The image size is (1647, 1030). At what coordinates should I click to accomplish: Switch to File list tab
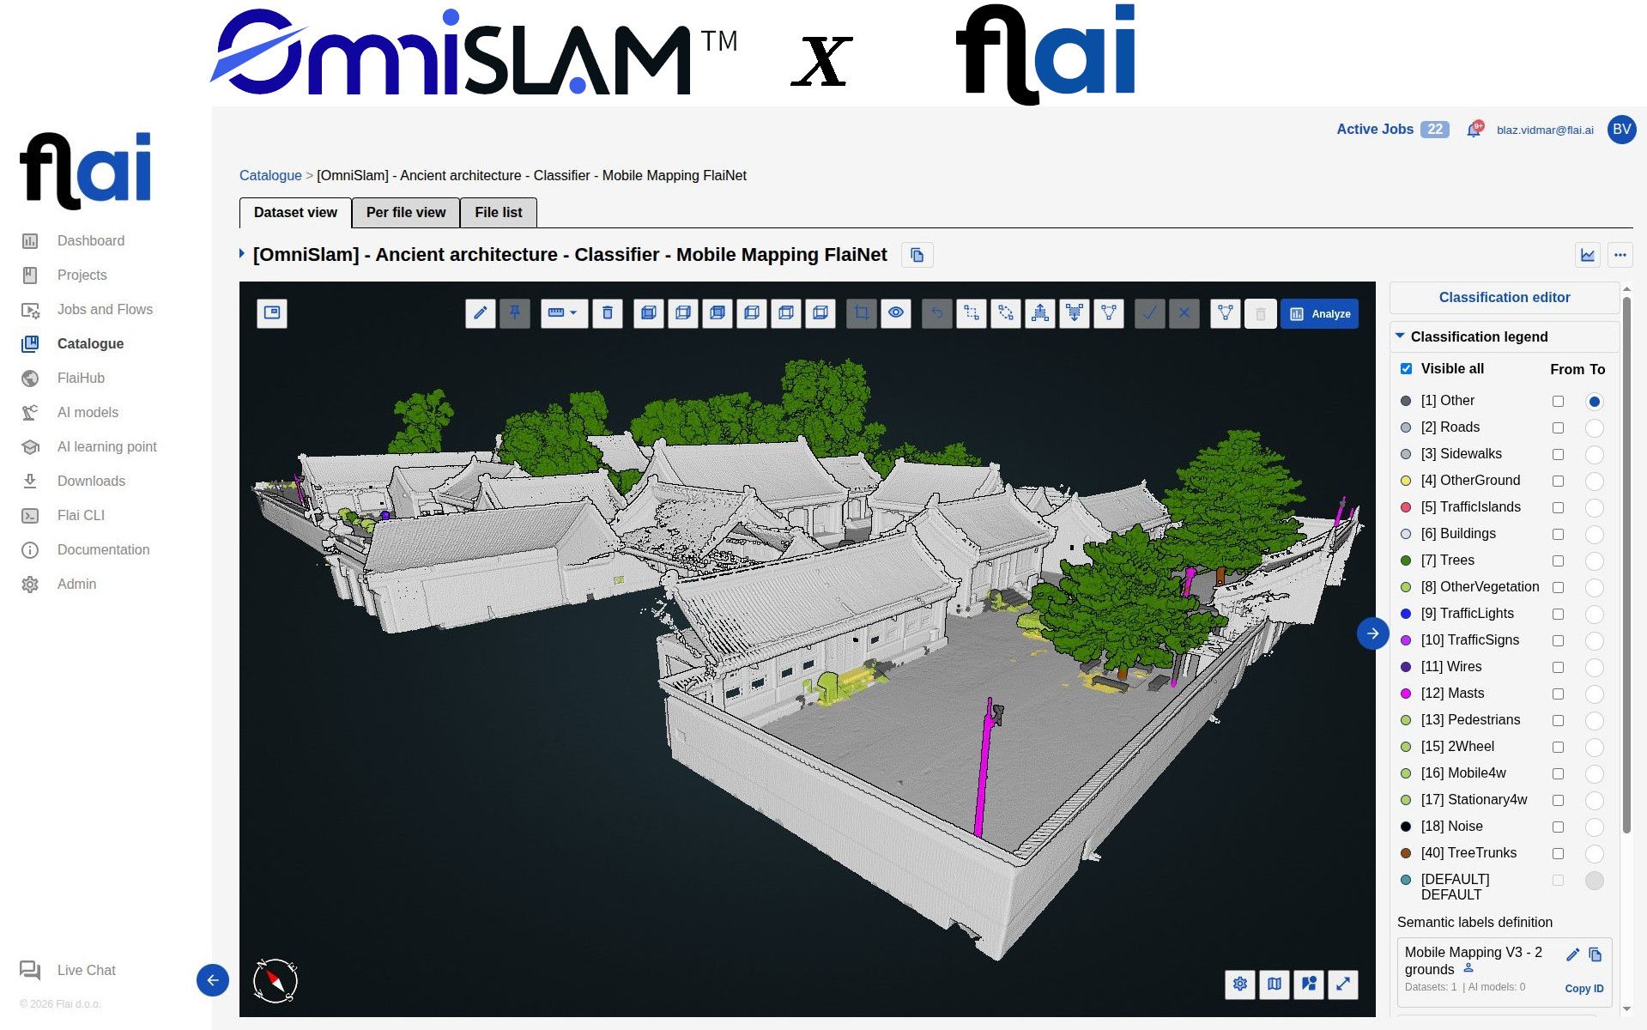pyautogui.click(x=499, y=213)
